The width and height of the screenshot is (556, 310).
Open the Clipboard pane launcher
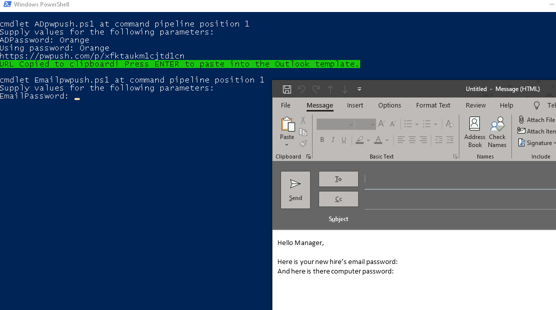point(309,156)
